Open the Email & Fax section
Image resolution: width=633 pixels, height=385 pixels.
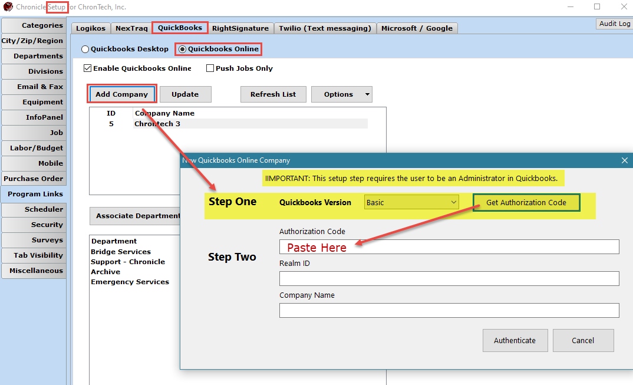click(x=34, y=87)
